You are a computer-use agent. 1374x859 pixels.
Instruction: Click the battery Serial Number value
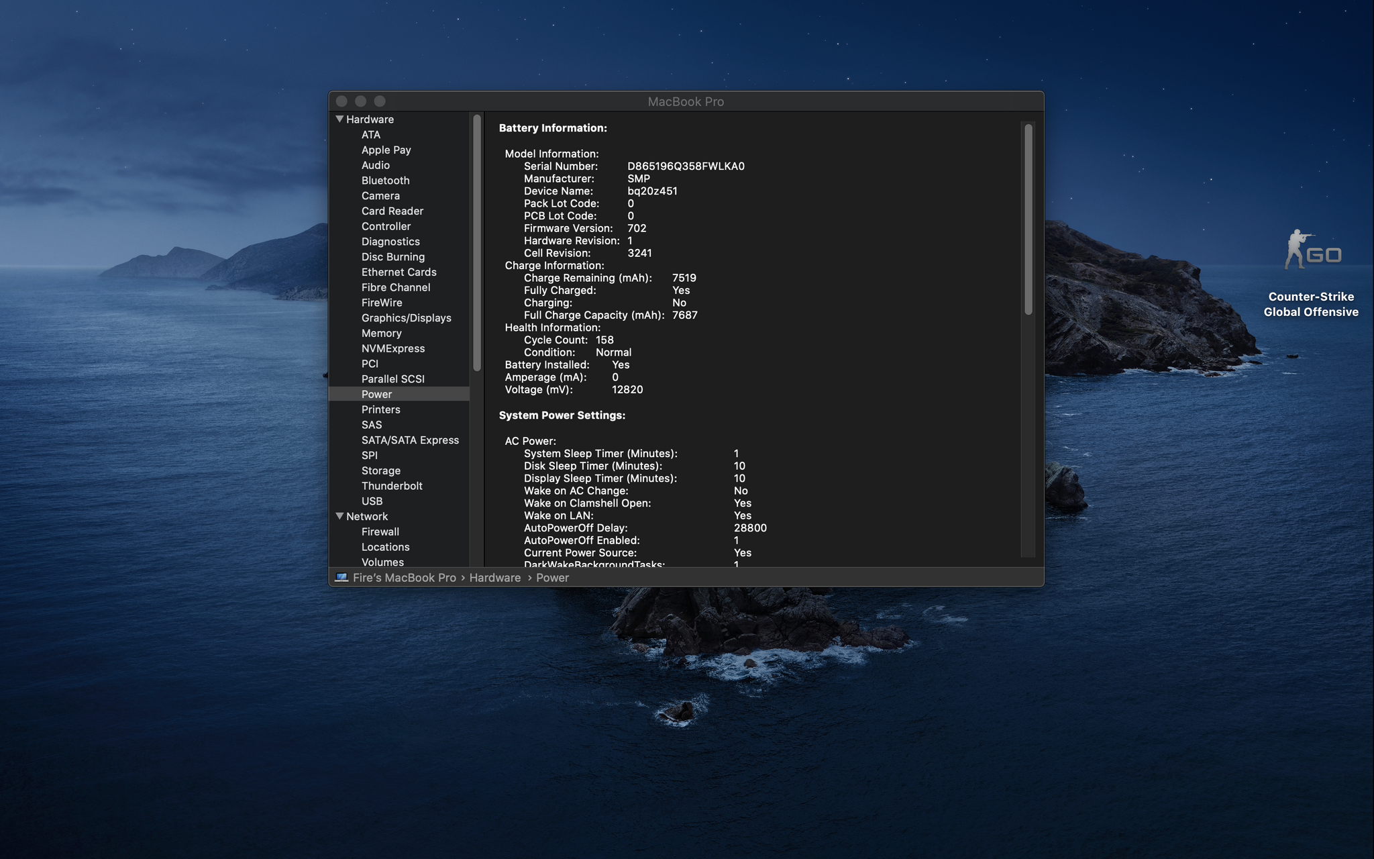pyautogui.click(x=685, y=166)
